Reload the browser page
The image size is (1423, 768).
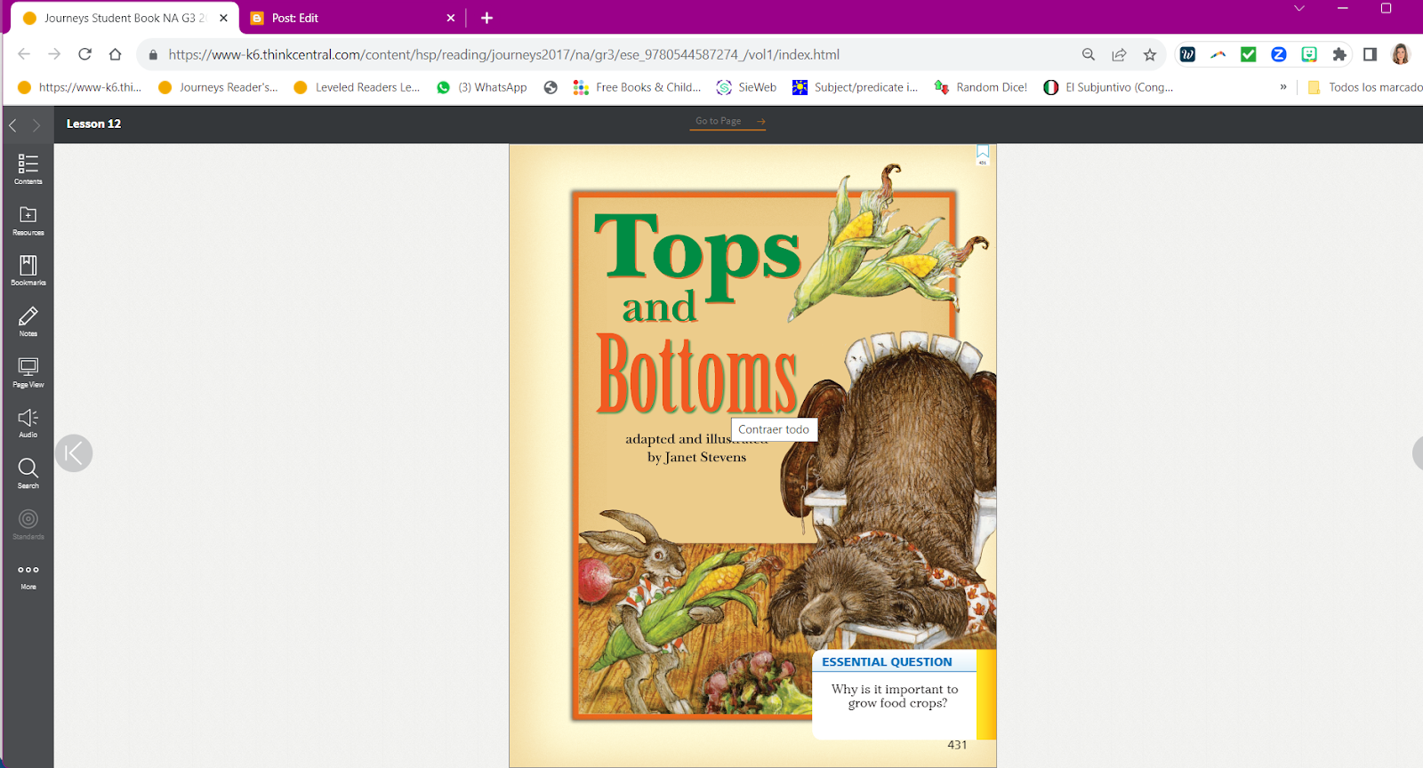click(85, 54)
